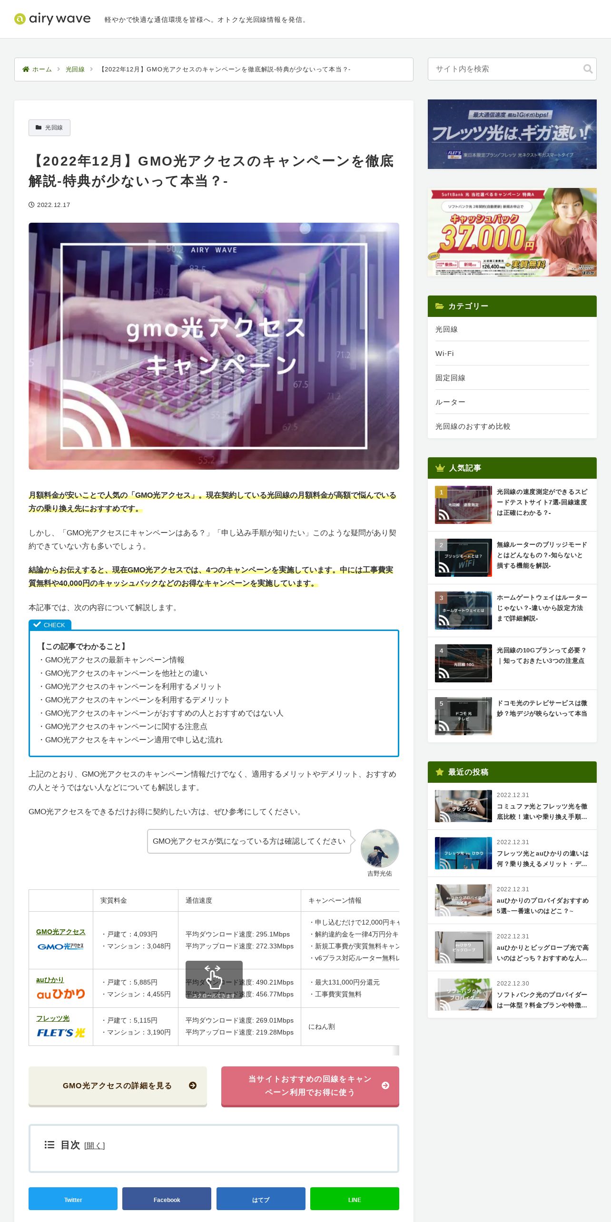
Task: Select Wi-Fi in カテゴリー list
Action: 512,354
